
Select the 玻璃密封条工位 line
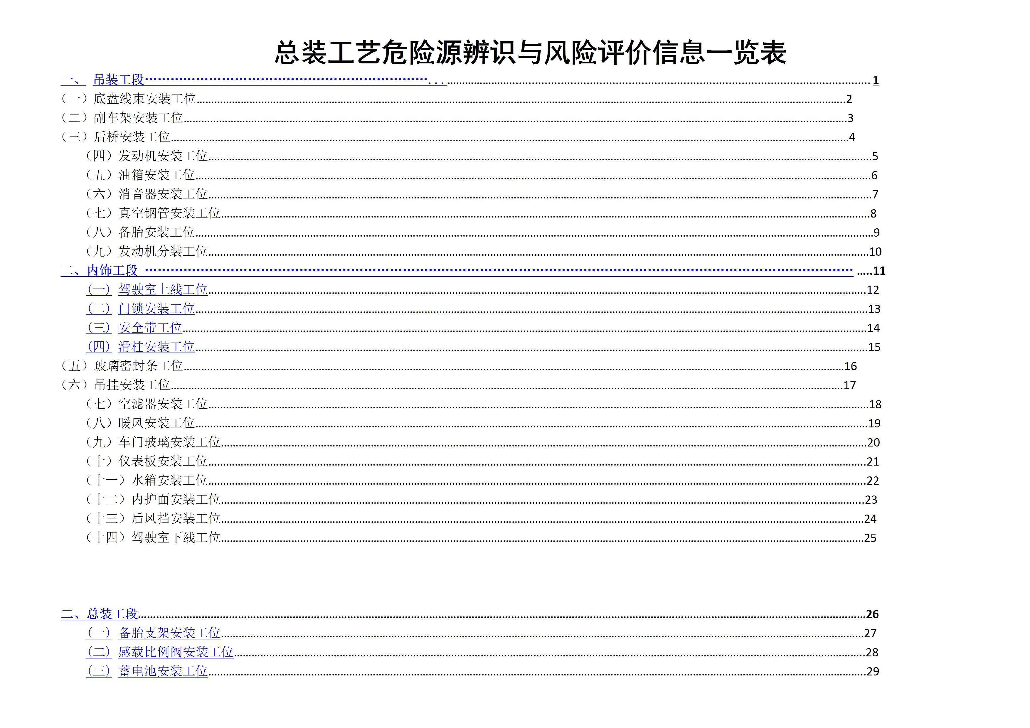point(138,366)
